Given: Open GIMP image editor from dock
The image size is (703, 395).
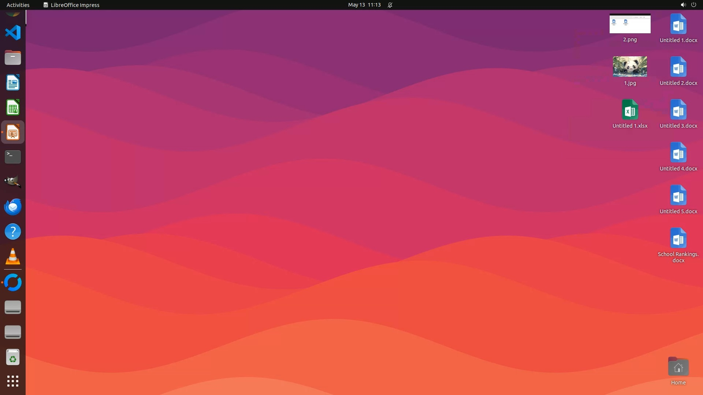Looking at the screenshot, I should 13,182.
